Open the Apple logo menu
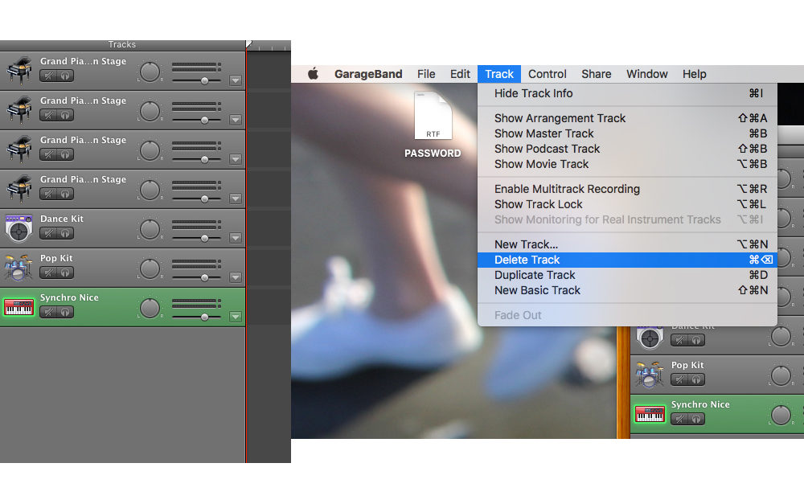 313,74
